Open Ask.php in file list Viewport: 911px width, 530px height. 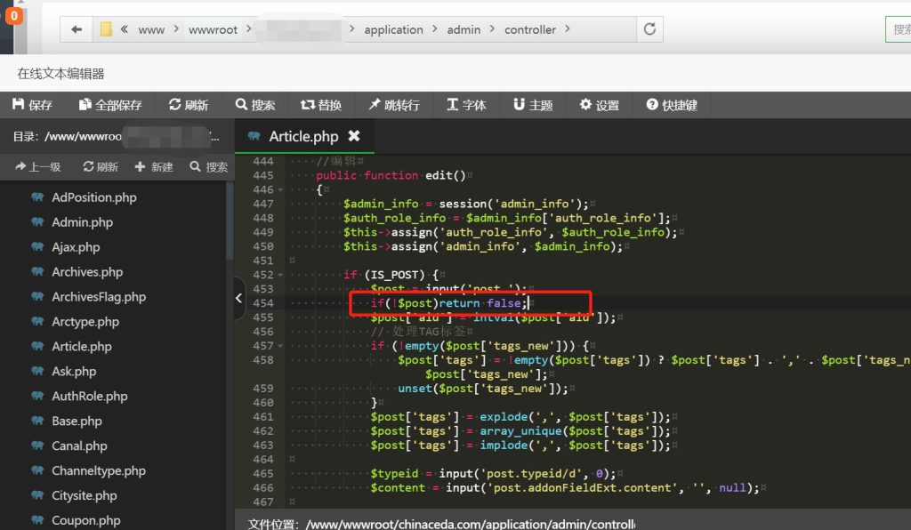coord(74,372)
